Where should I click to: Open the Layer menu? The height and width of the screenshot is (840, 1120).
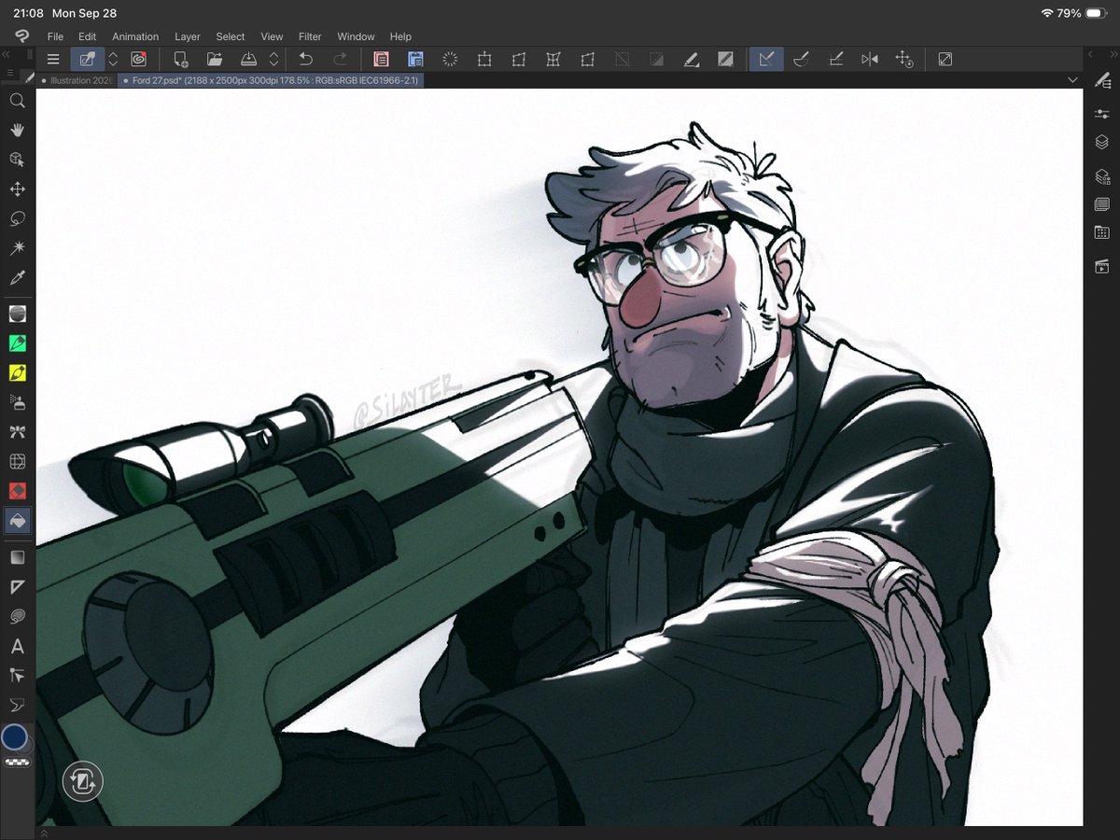click(x=188, y=36)
